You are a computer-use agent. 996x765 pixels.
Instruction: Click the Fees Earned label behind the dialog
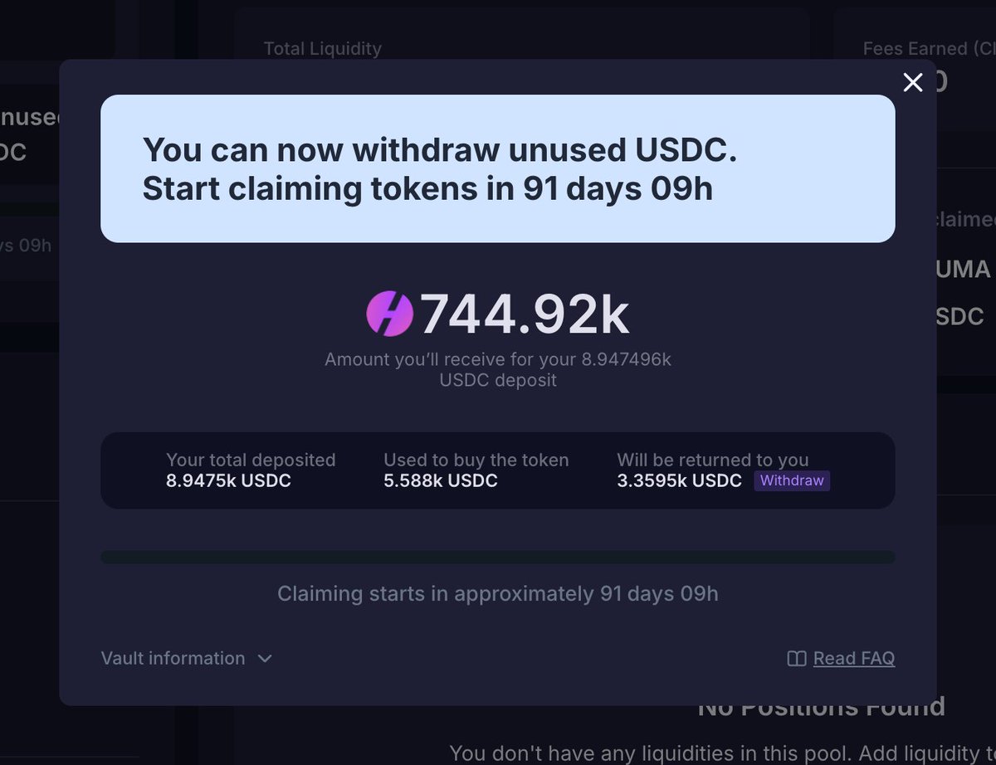pos(928,49)
